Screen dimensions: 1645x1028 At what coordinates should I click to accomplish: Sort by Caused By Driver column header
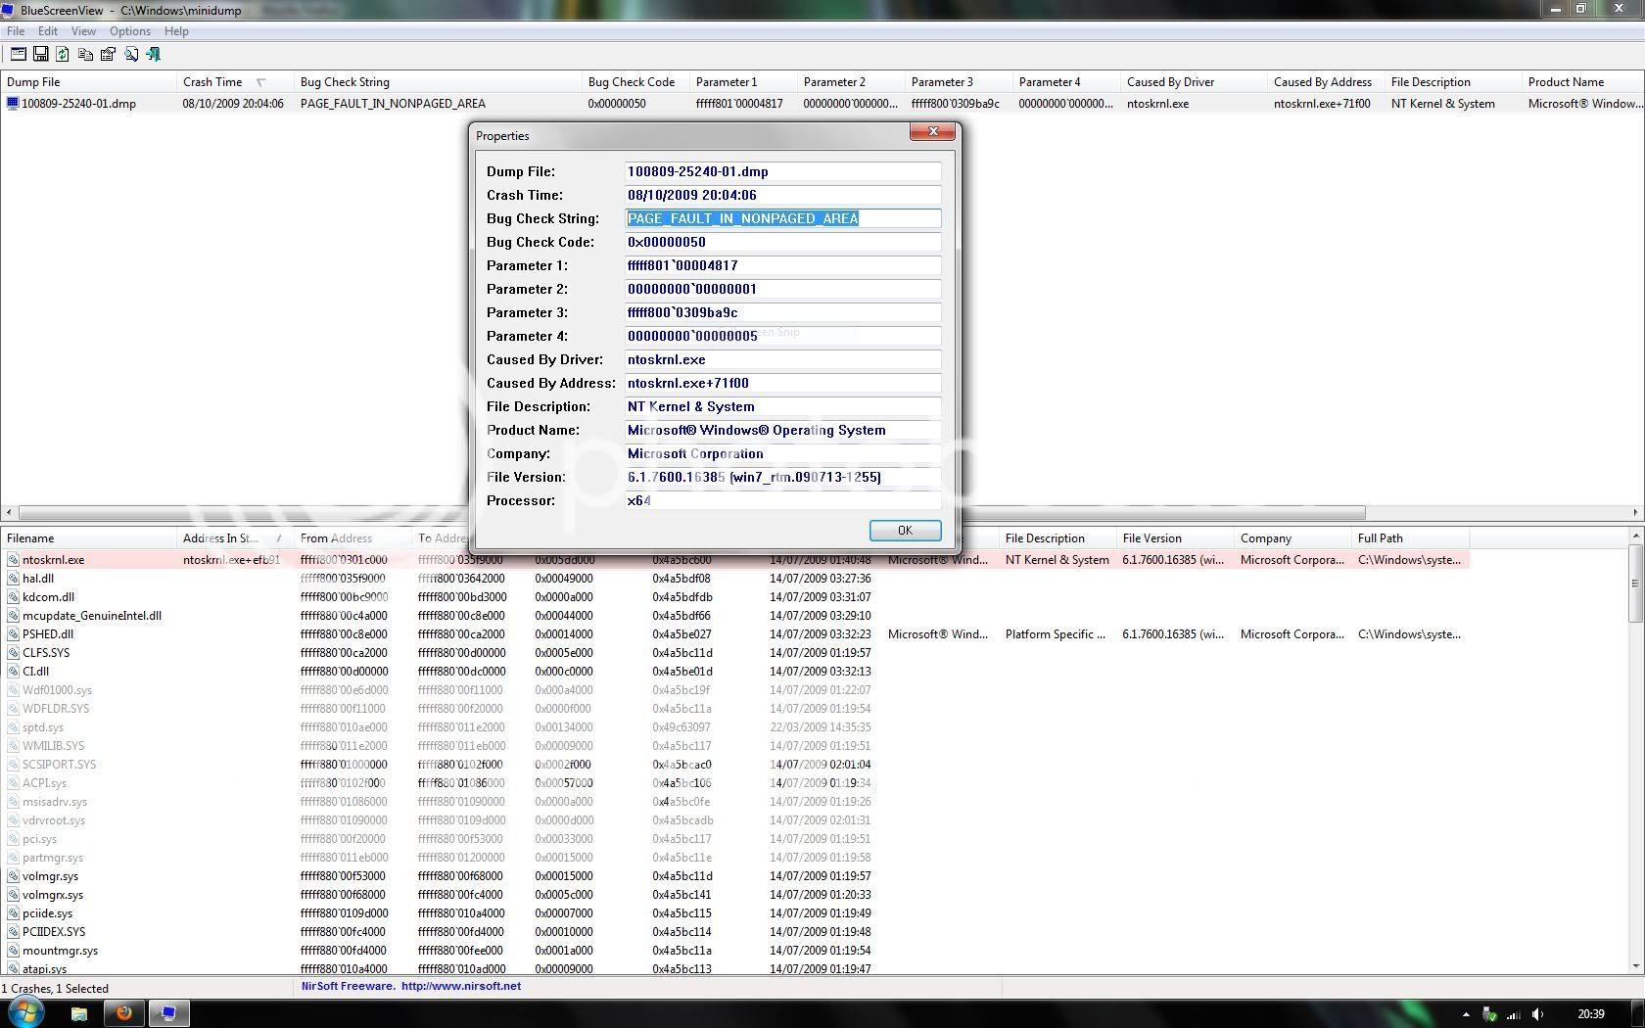pos(1194,82)
